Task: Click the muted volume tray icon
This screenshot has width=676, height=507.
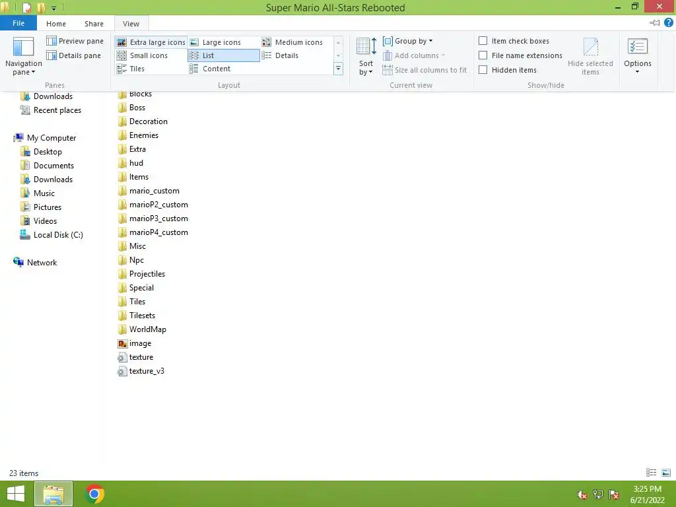Action: (x=582, y=494)
